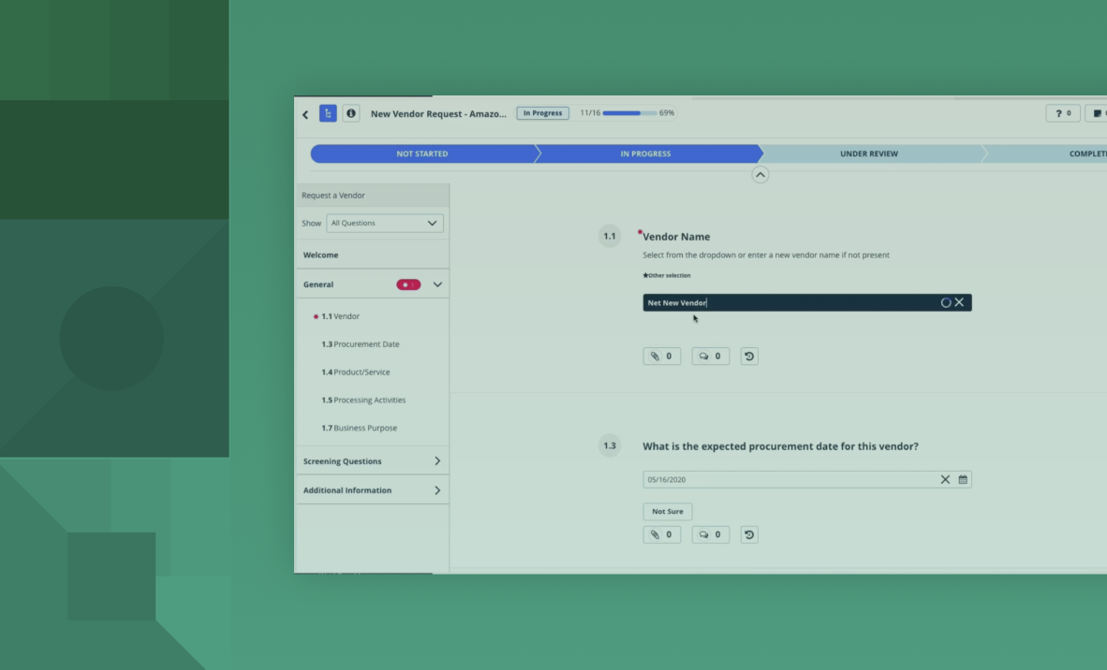Viewport: 1107px width, 670px height.
Task: Toggle the Not Sure option for procurement date
Action: 667,511
